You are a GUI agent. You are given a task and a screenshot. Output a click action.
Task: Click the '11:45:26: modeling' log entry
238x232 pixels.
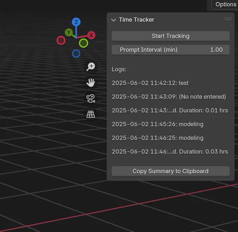point(157,124)
